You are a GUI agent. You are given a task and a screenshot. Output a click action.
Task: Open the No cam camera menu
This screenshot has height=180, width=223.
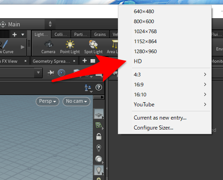(x=76, y=101)
